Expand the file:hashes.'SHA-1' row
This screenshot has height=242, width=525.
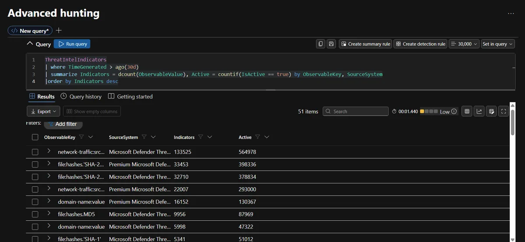[49, 238]
